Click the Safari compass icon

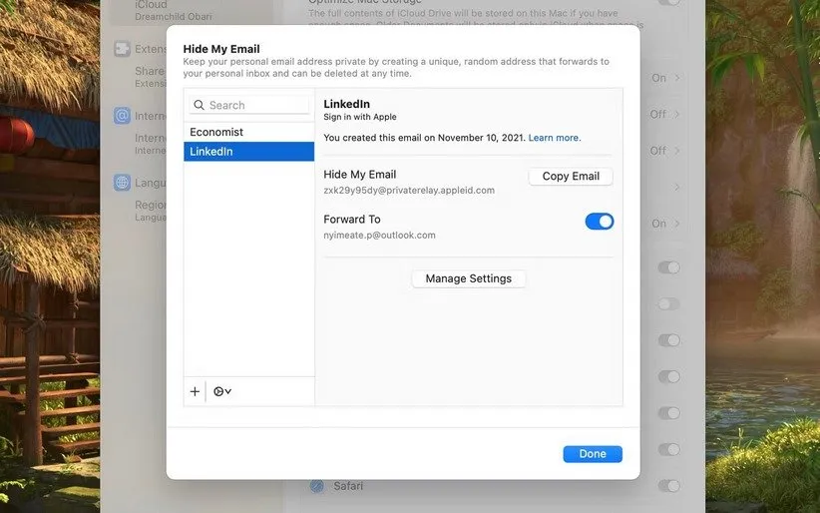[x=317, y=486]
